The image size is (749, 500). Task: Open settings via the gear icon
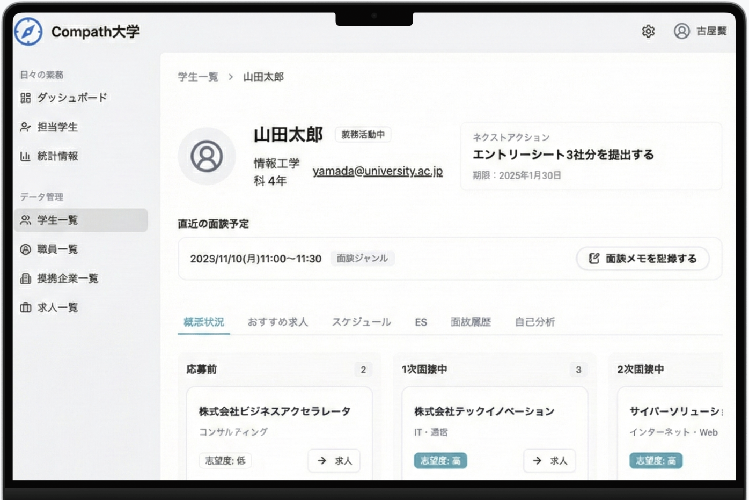tap(648, 32)
